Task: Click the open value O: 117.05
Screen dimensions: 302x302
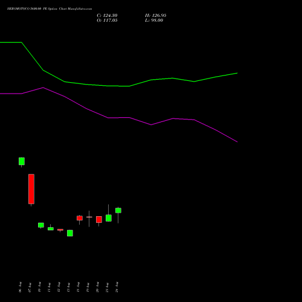Action: pyautogui.click(x=107, y=21)
